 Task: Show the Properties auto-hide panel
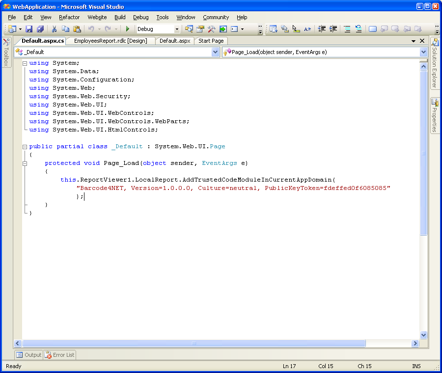435,116
